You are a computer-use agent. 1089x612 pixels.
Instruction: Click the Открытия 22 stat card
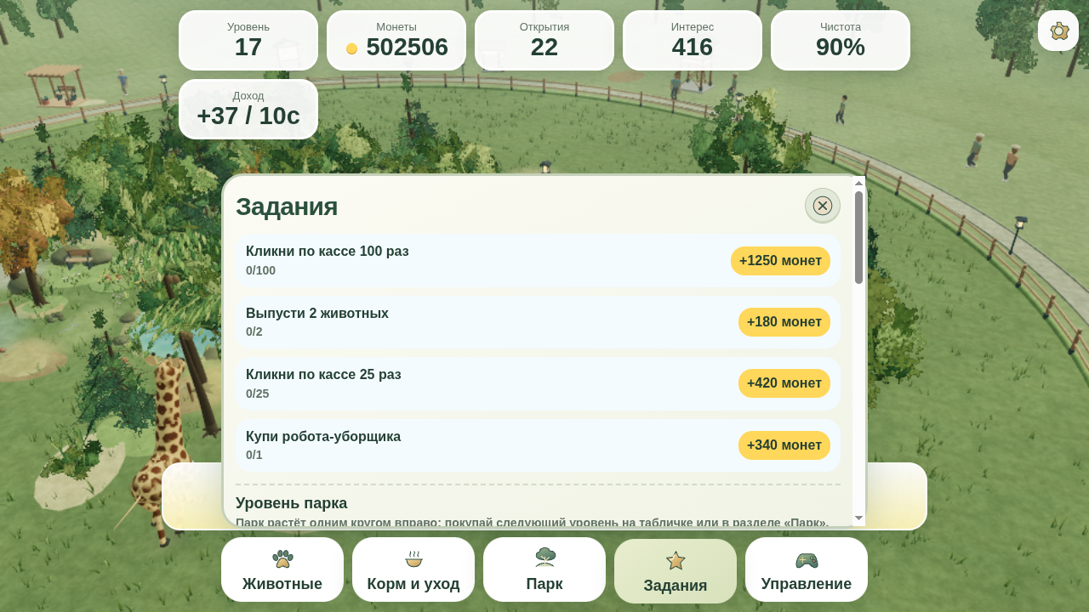coord(544,40)
